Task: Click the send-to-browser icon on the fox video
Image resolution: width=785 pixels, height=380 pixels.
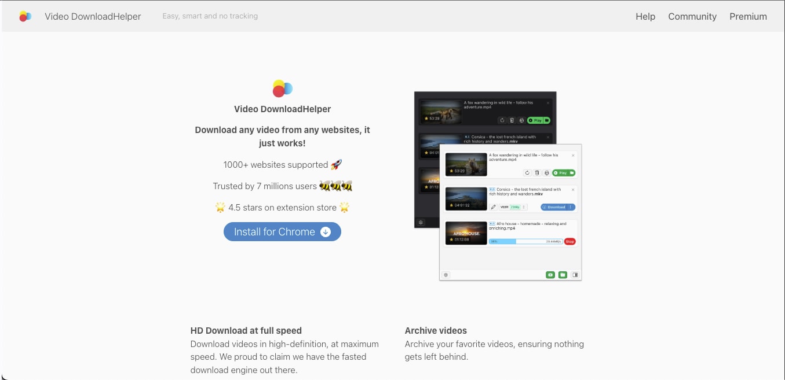Action: tap(546, 173)
